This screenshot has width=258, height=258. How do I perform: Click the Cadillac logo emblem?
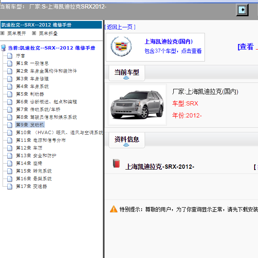tap(121, 47)
